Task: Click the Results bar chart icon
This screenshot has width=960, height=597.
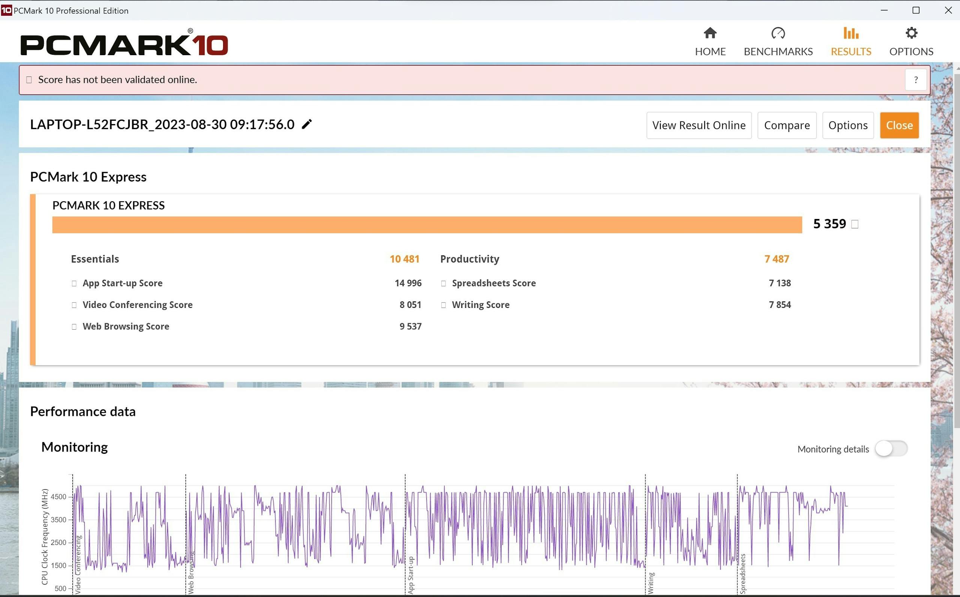Action: (x=850, y=33)
